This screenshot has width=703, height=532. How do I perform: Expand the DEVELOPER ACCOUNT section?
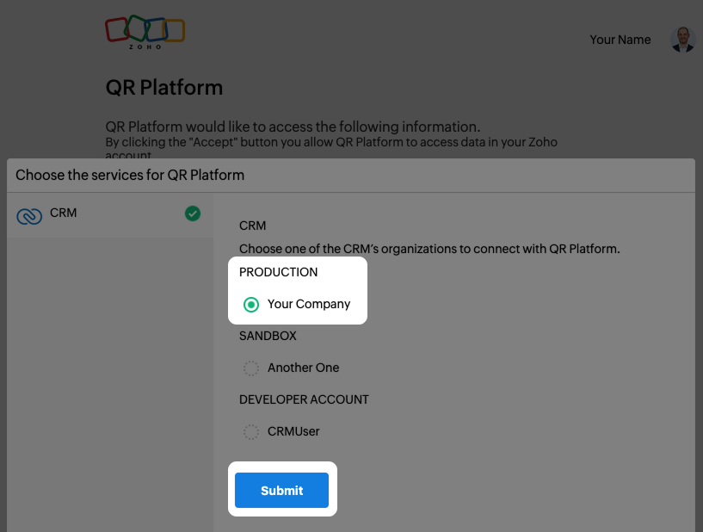(305, 399)
